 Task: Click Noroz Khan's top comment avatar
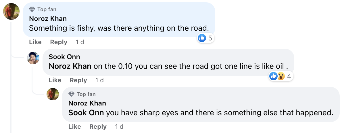(x=11, y=11)
